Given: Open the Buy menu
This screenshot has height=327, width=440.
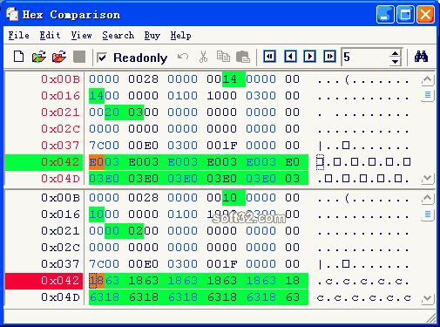Looking at the screenshot, I should (x=152, y=36).
